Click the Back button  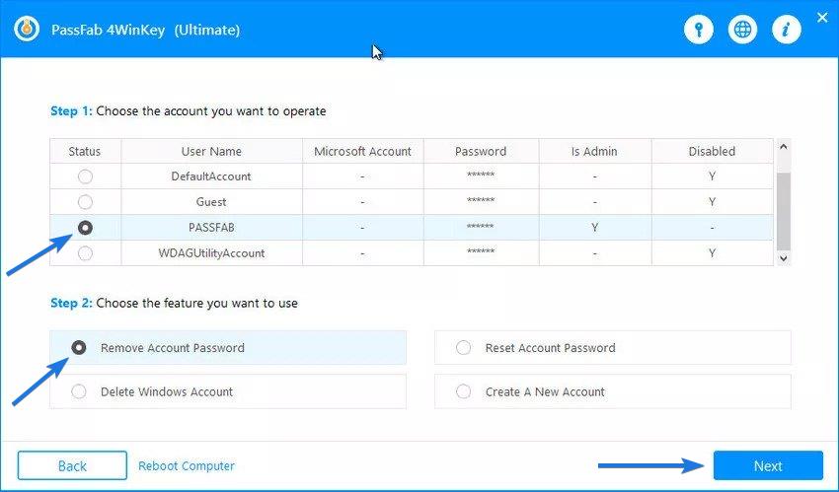[x=72, y=465]
